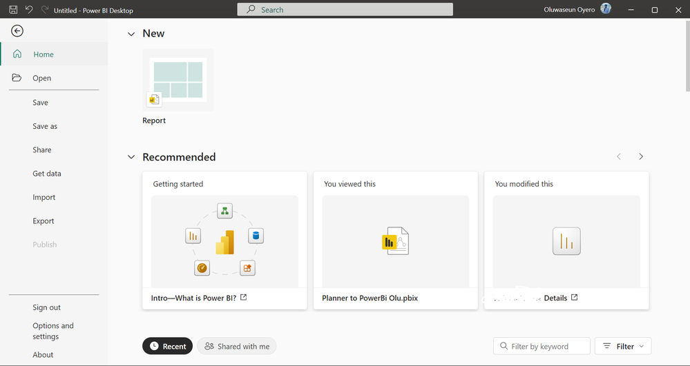Click external link icon beside Details
Image resolution: width=690 pixels, height=366 pixels.
(x=574, y=298)
